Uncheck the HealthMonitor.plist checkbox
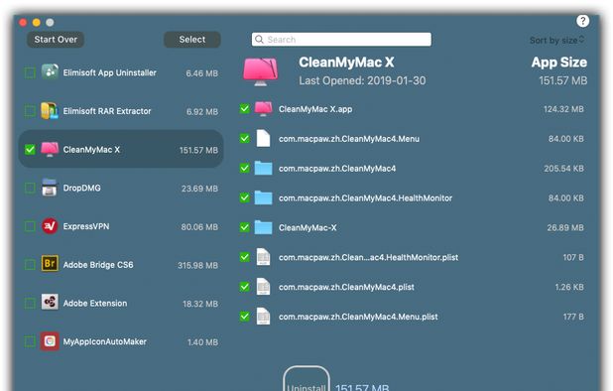 pos(244,257)
